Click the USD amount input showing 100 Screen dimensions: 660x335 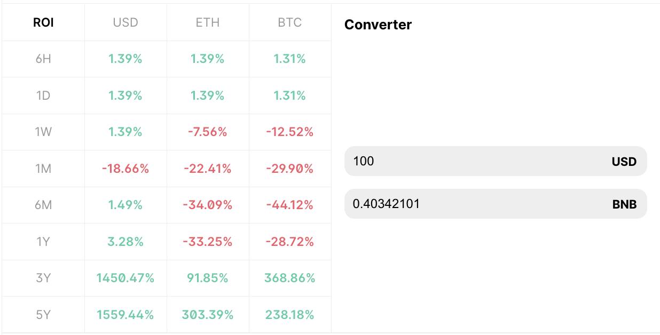point(496,161)
